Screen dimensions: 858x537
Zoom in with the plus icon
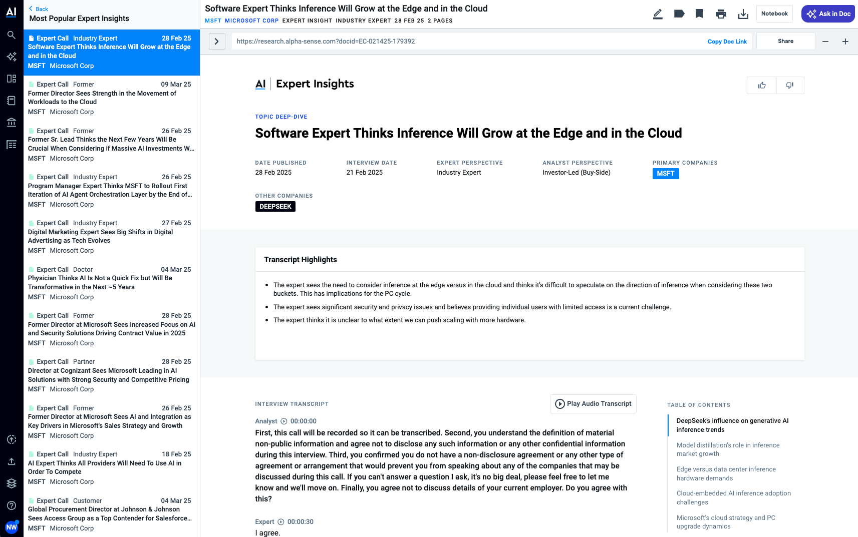tap(845, 42)
